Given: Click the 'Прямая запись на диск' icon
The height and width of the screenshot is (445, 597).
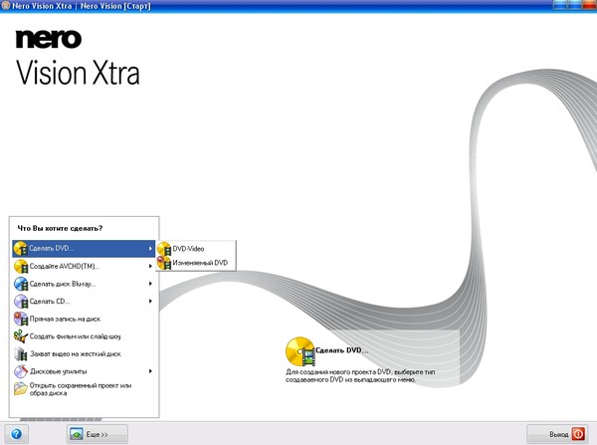Looking at the screenshot, I should click(x=21, y=319).
